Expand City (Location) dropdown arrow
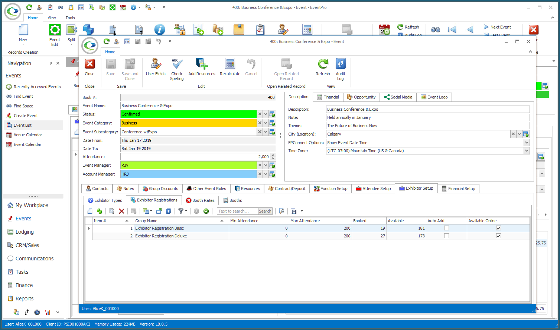This screenshot has width=560, height=330. (x=520, y=134)
